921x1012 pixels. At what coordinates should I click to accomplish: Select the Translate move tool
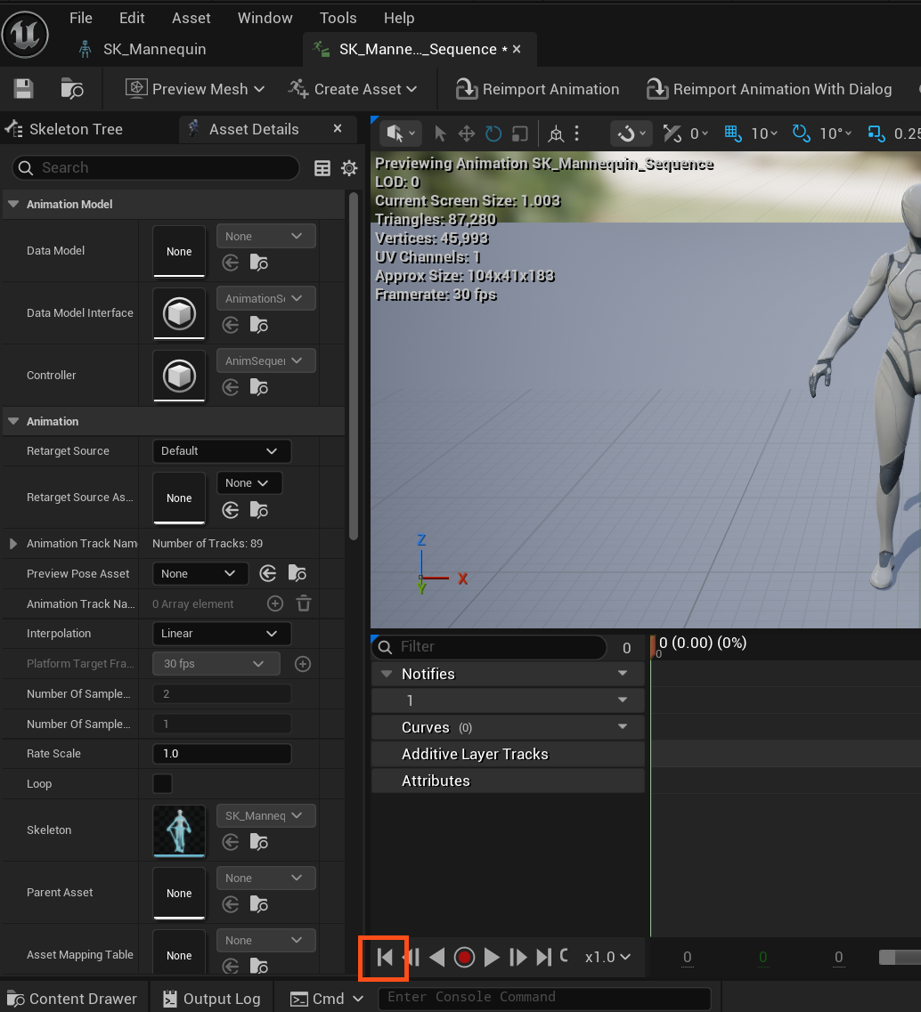point(467,134)
